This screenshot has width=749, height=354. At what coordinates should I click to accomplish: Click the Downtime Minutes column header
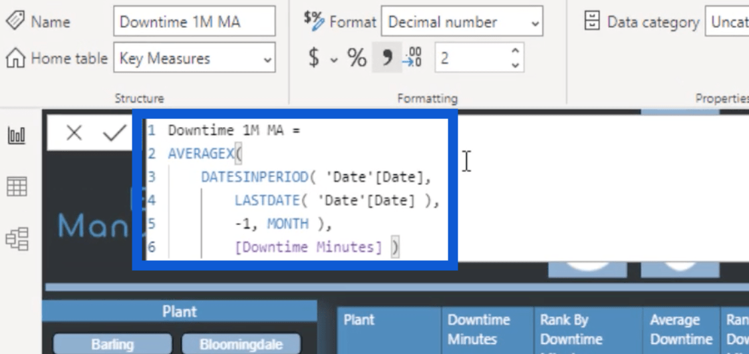click(488, 330)
